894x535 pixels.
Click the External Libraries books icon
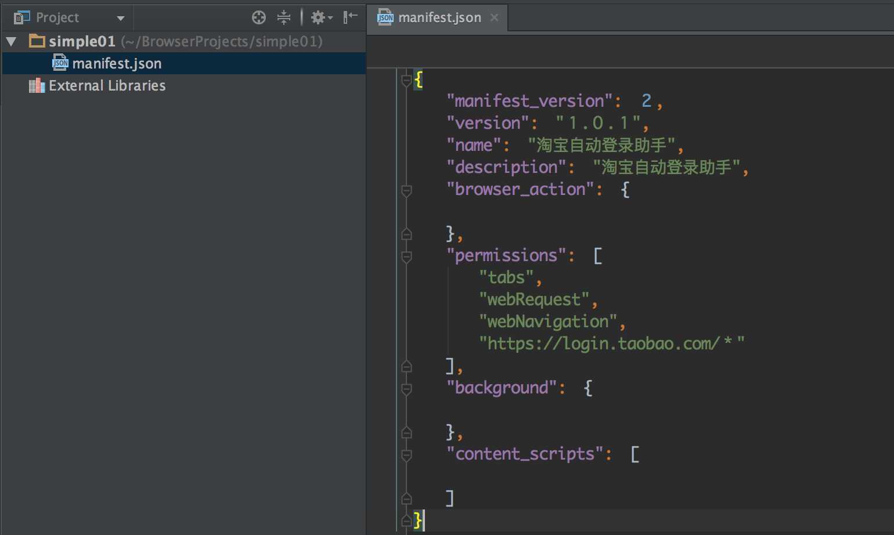click(37, 85)
